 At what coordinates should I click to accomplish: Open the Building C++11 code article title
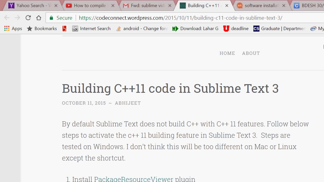[x=170, y=88]
